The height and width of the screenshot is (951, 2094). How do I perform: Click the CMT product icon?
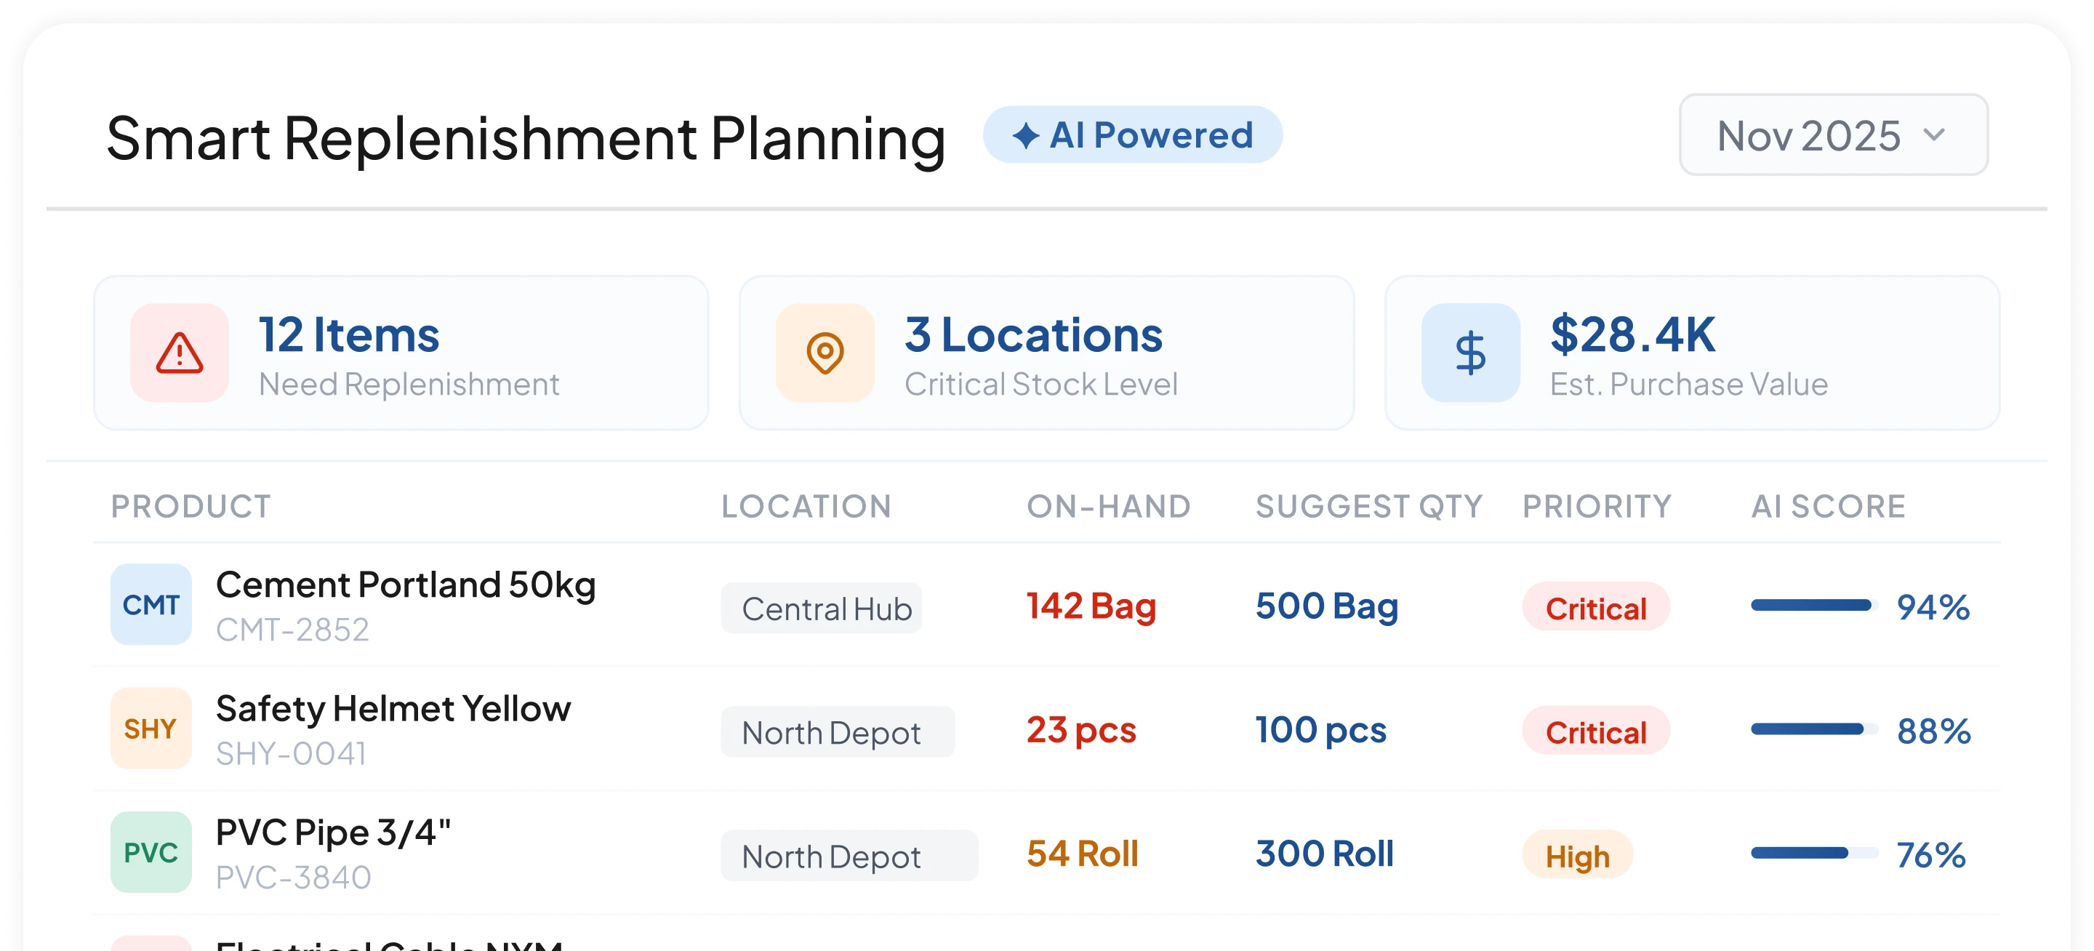tap(151, 605)
